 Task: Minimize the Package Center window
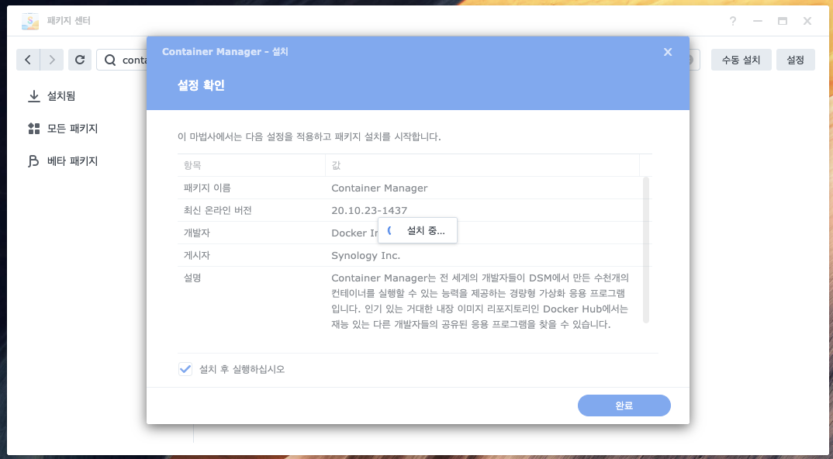click(x=758, y=21)
